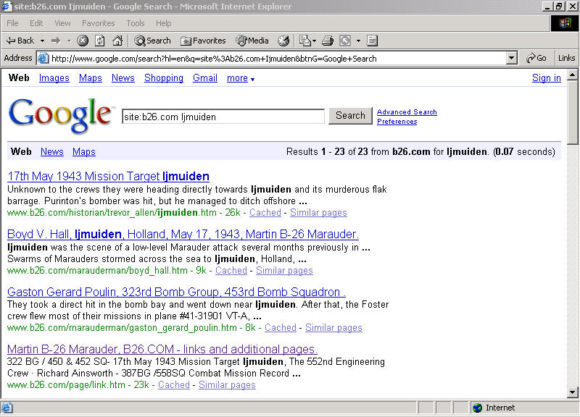Viewport: 580px width, 417px height.
Task: Click the Internet zone globe in the status bar
Action: 478,408
